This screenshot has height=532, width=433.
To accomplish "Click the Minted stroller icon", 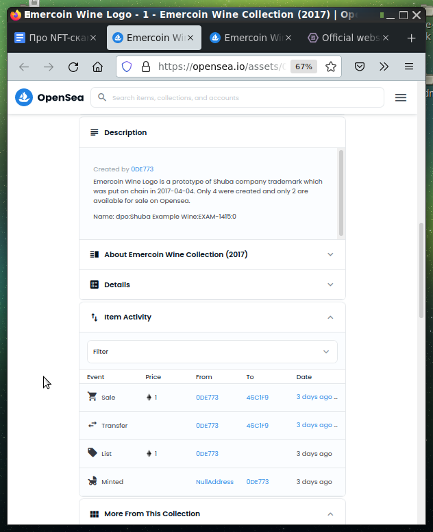I will pyautogui.click(x=92, y=481).
